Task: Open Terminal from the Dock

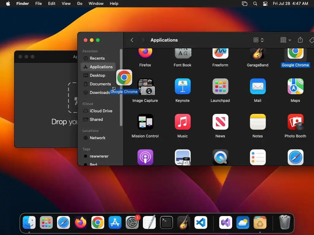Action: coord(167,222)
